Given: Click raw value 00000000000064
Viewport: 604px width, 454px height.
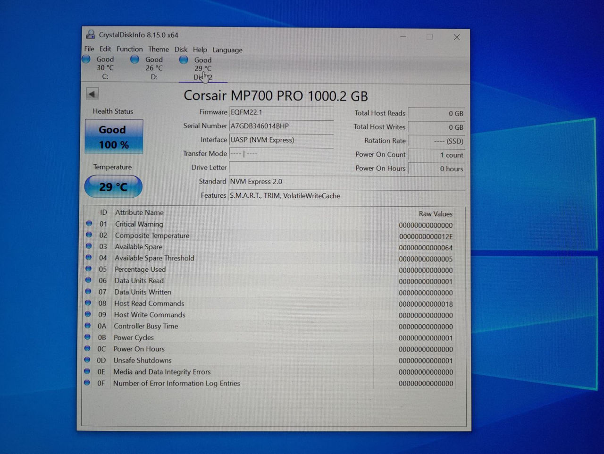Looking at the screenshot, I should tap(426, 248).
